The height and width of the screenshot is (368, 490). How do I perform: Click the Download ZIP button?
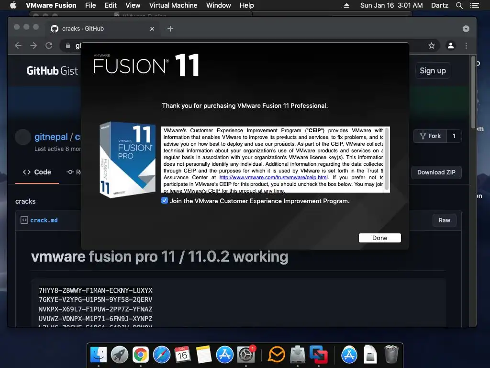[436, 172]
